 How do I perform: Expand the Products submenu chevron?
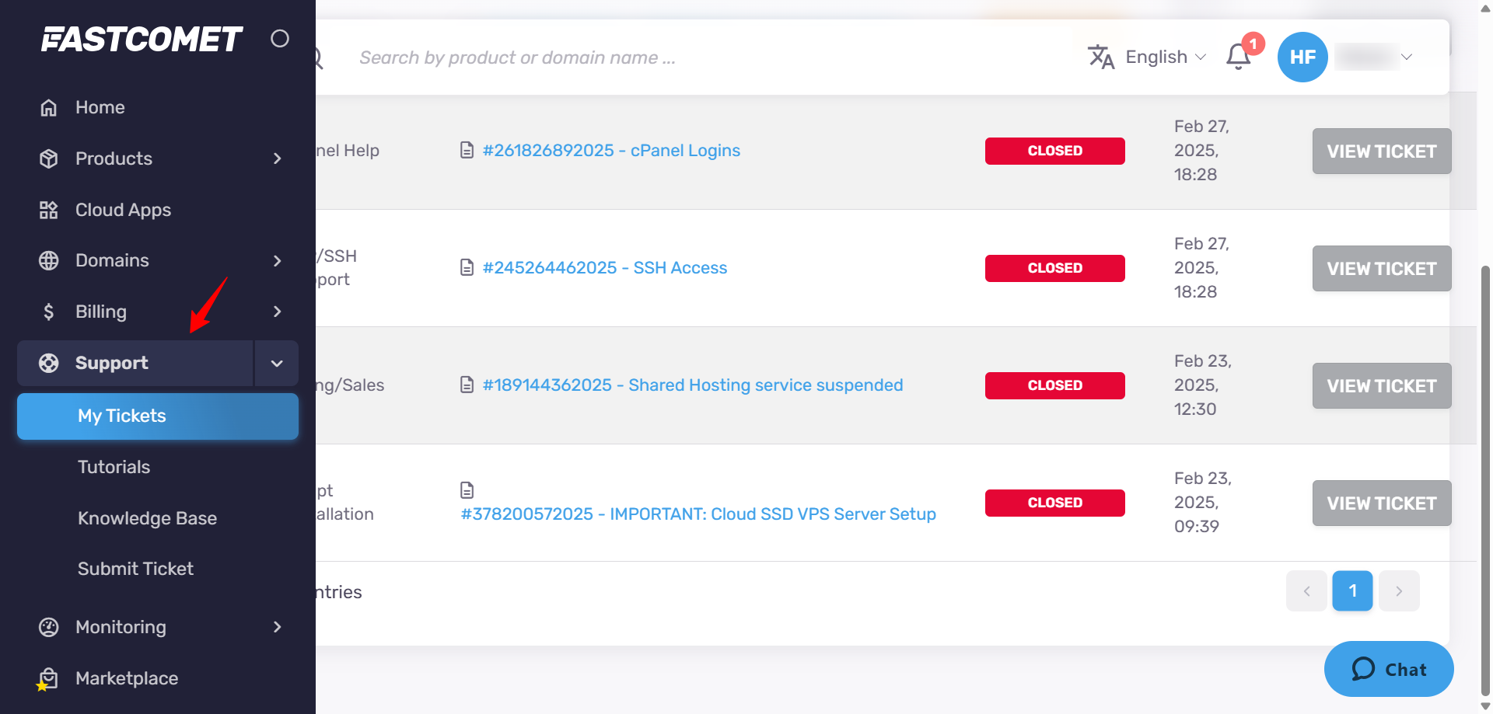(x=278, y=158)
